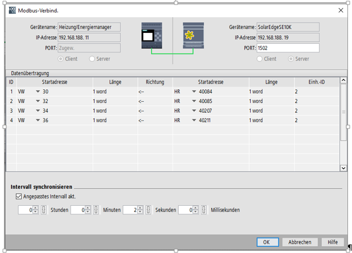The image size is (352, 253).
Task: Expand the HR dropdown for address 40211
Action: click(x=194, y=120)
